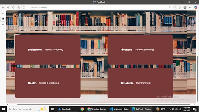Open a new tab with plus icon

pyautogui.click(x=3, y=25)
